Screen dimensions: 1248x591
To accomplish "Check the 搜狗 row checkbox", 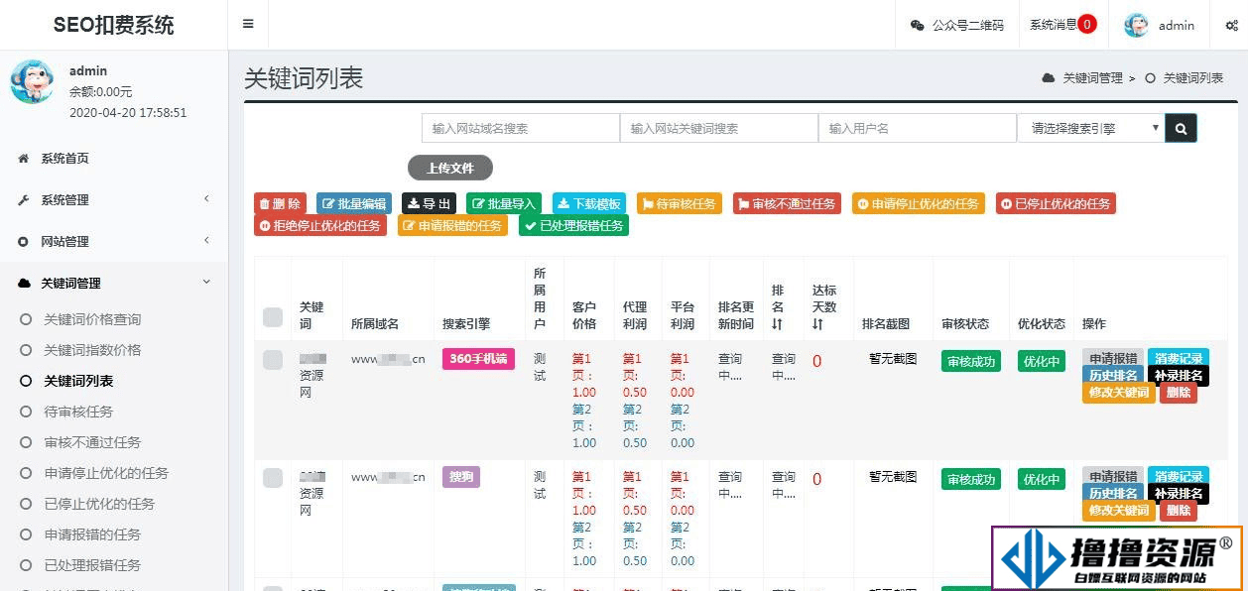I will point(273,478).
